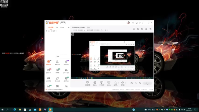Open the hamburger menu in title bar
The image size is (199, 112).
point(142,23)
